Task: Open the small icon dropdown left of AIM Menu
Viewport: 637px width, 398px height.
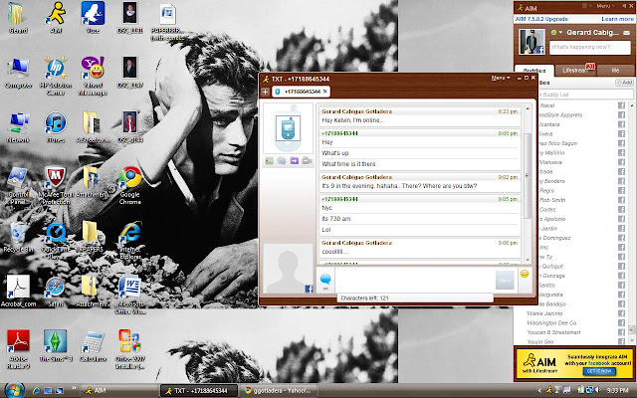Action: click(x=586, y=6)
